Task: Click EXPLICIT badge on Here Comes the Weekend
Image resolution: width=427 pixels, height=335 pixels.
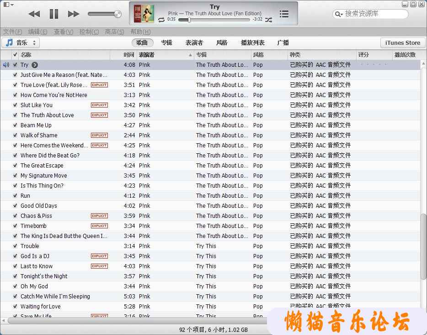Action: pos(99,145)
